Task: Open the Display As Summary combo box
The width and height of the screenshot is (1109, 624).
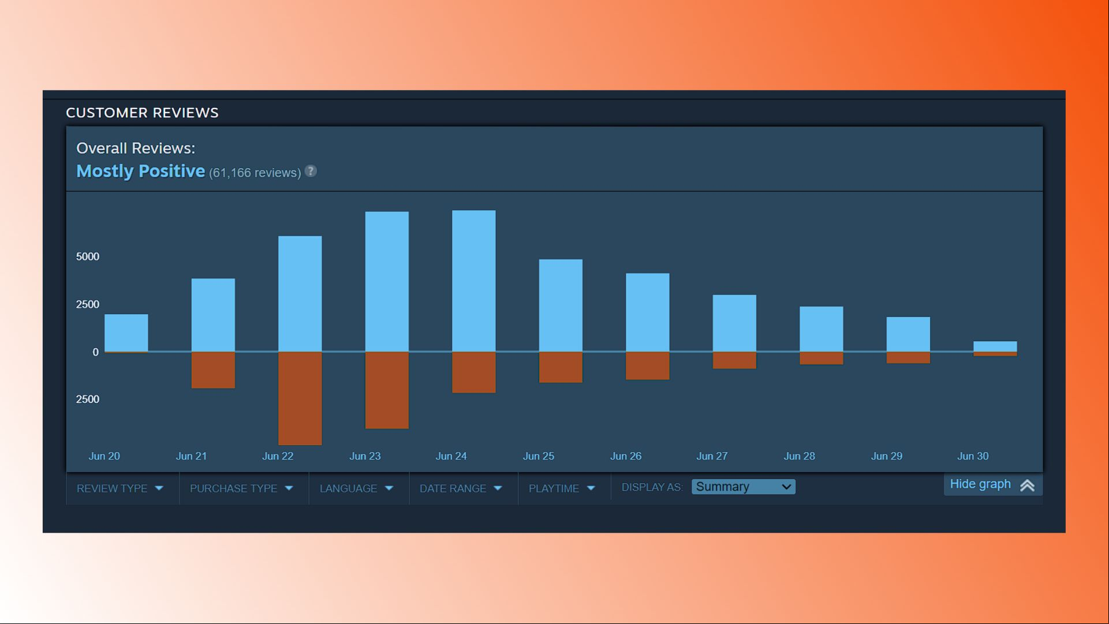Action: [x=744, y=487]
